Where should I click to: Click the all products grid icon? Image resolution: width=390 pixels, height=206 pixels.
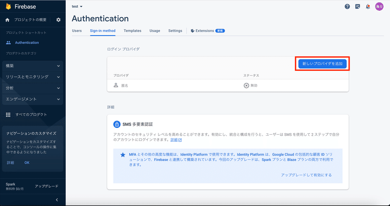(8, 115)
